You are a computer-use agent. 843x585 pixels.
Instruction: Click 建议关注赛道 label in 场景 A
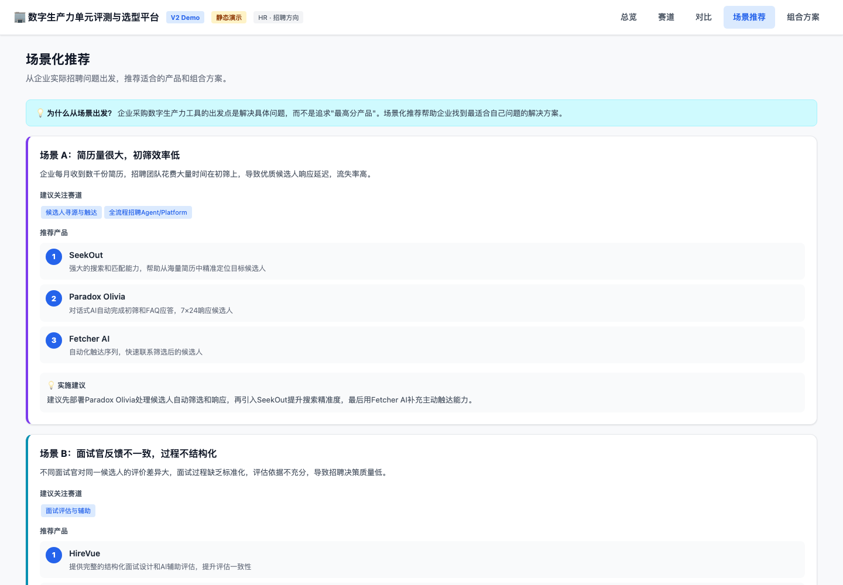coord(61,195)
